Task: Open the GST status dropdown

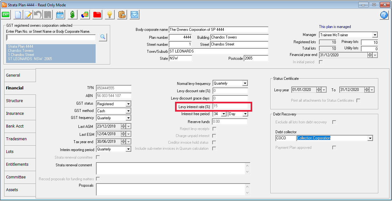Action: (128, 104)
